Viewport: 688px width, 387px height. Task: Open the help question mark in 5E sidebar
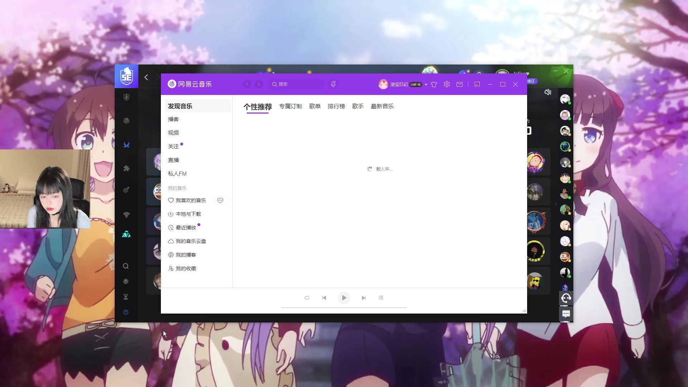[x=126, y=312]
